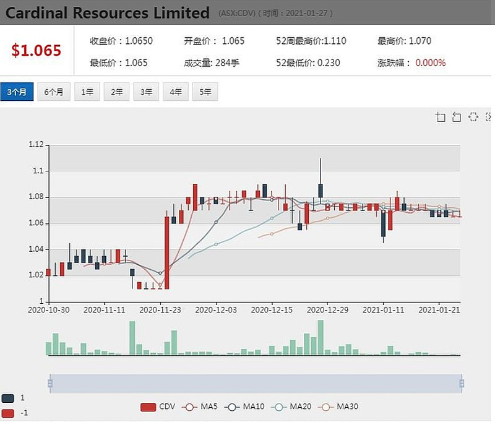Click the 2021-01-21 x-axis date label
This screenshot has width=495, height=422.
tap(439, 310)
